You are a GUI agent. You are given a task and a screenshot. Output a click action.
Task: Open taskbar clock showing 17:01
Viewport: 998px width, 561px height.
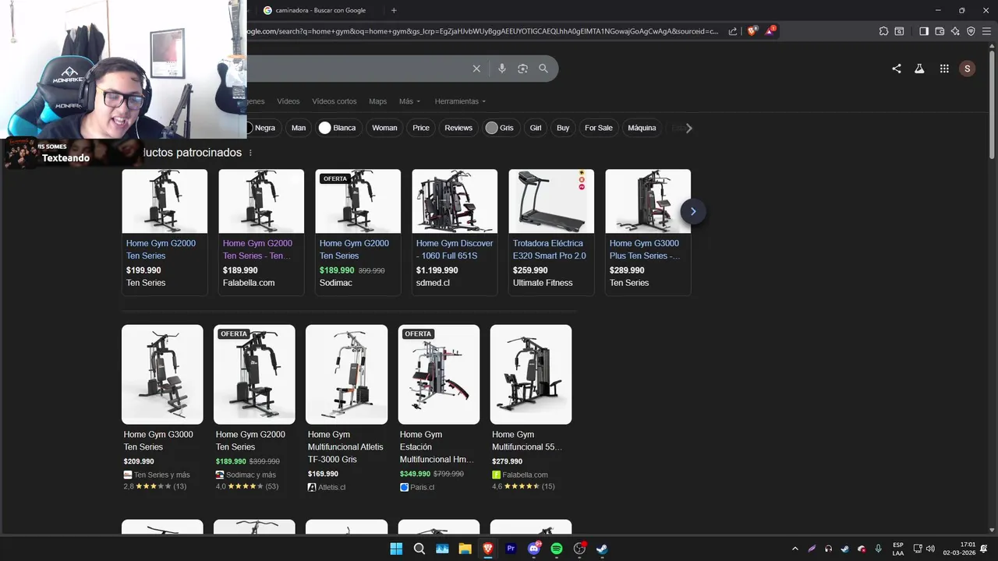(x=959, y=549)
